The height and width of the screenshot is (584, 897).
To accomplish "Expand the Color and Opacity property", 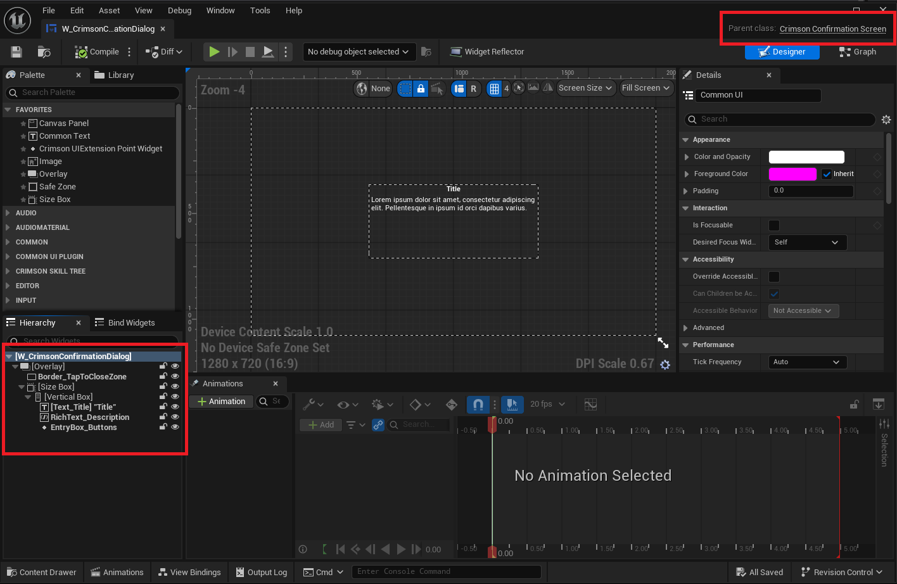I will click(x=687, y=157).
